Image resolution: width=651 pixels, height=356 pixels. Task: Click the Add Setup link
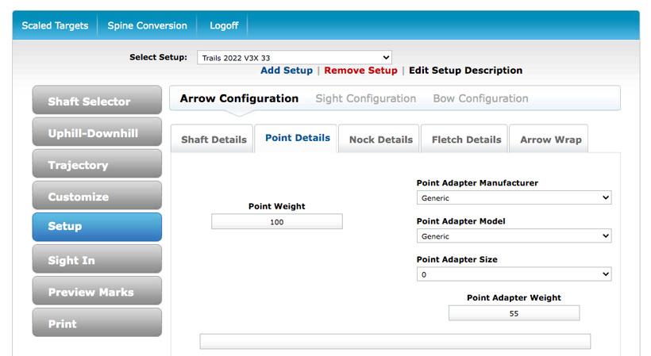pyautogui.click(x=287, y=71)
